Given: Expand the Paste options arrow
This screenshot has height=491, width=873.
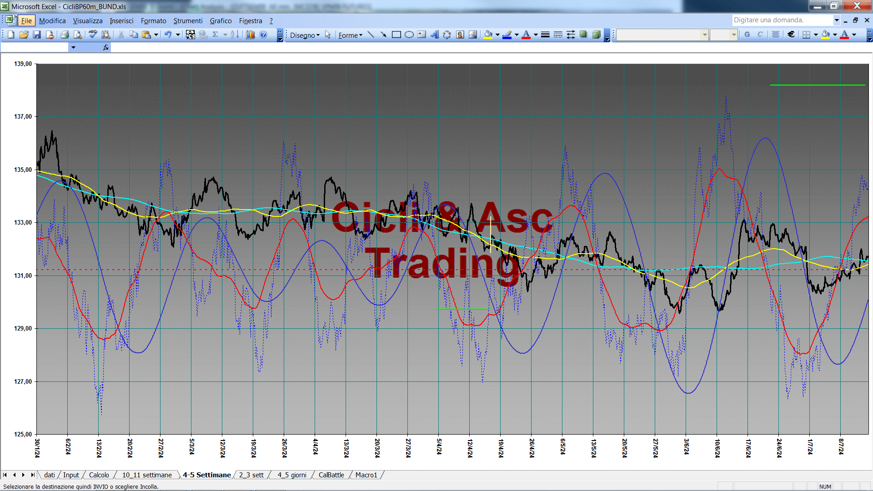Looking at the screenshot, I should (156, 35).
